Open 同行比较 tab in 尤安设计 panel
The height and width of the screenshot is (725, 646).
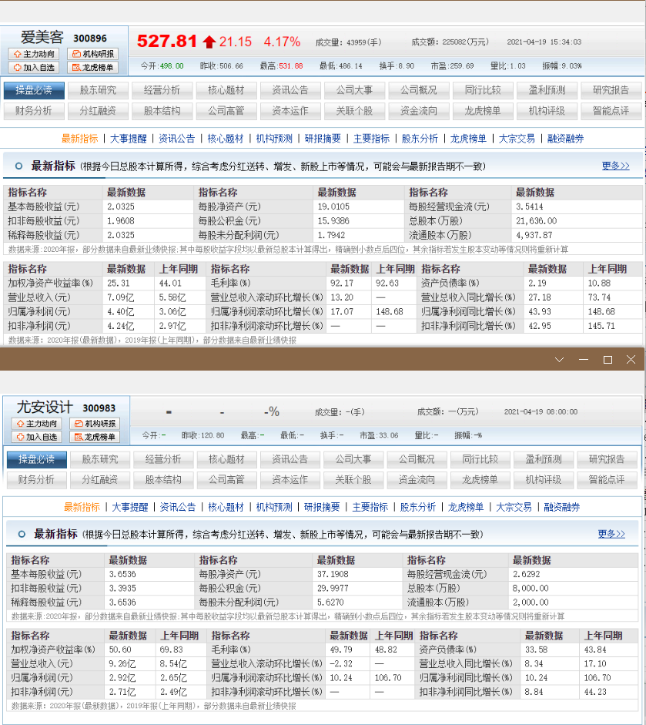tap(480, 460)
